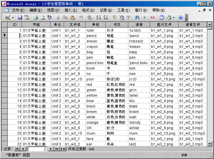Click the cell containing 铅笔盒
The height and width of the screenshot is (159, 214).
click(x=117, y=63)
